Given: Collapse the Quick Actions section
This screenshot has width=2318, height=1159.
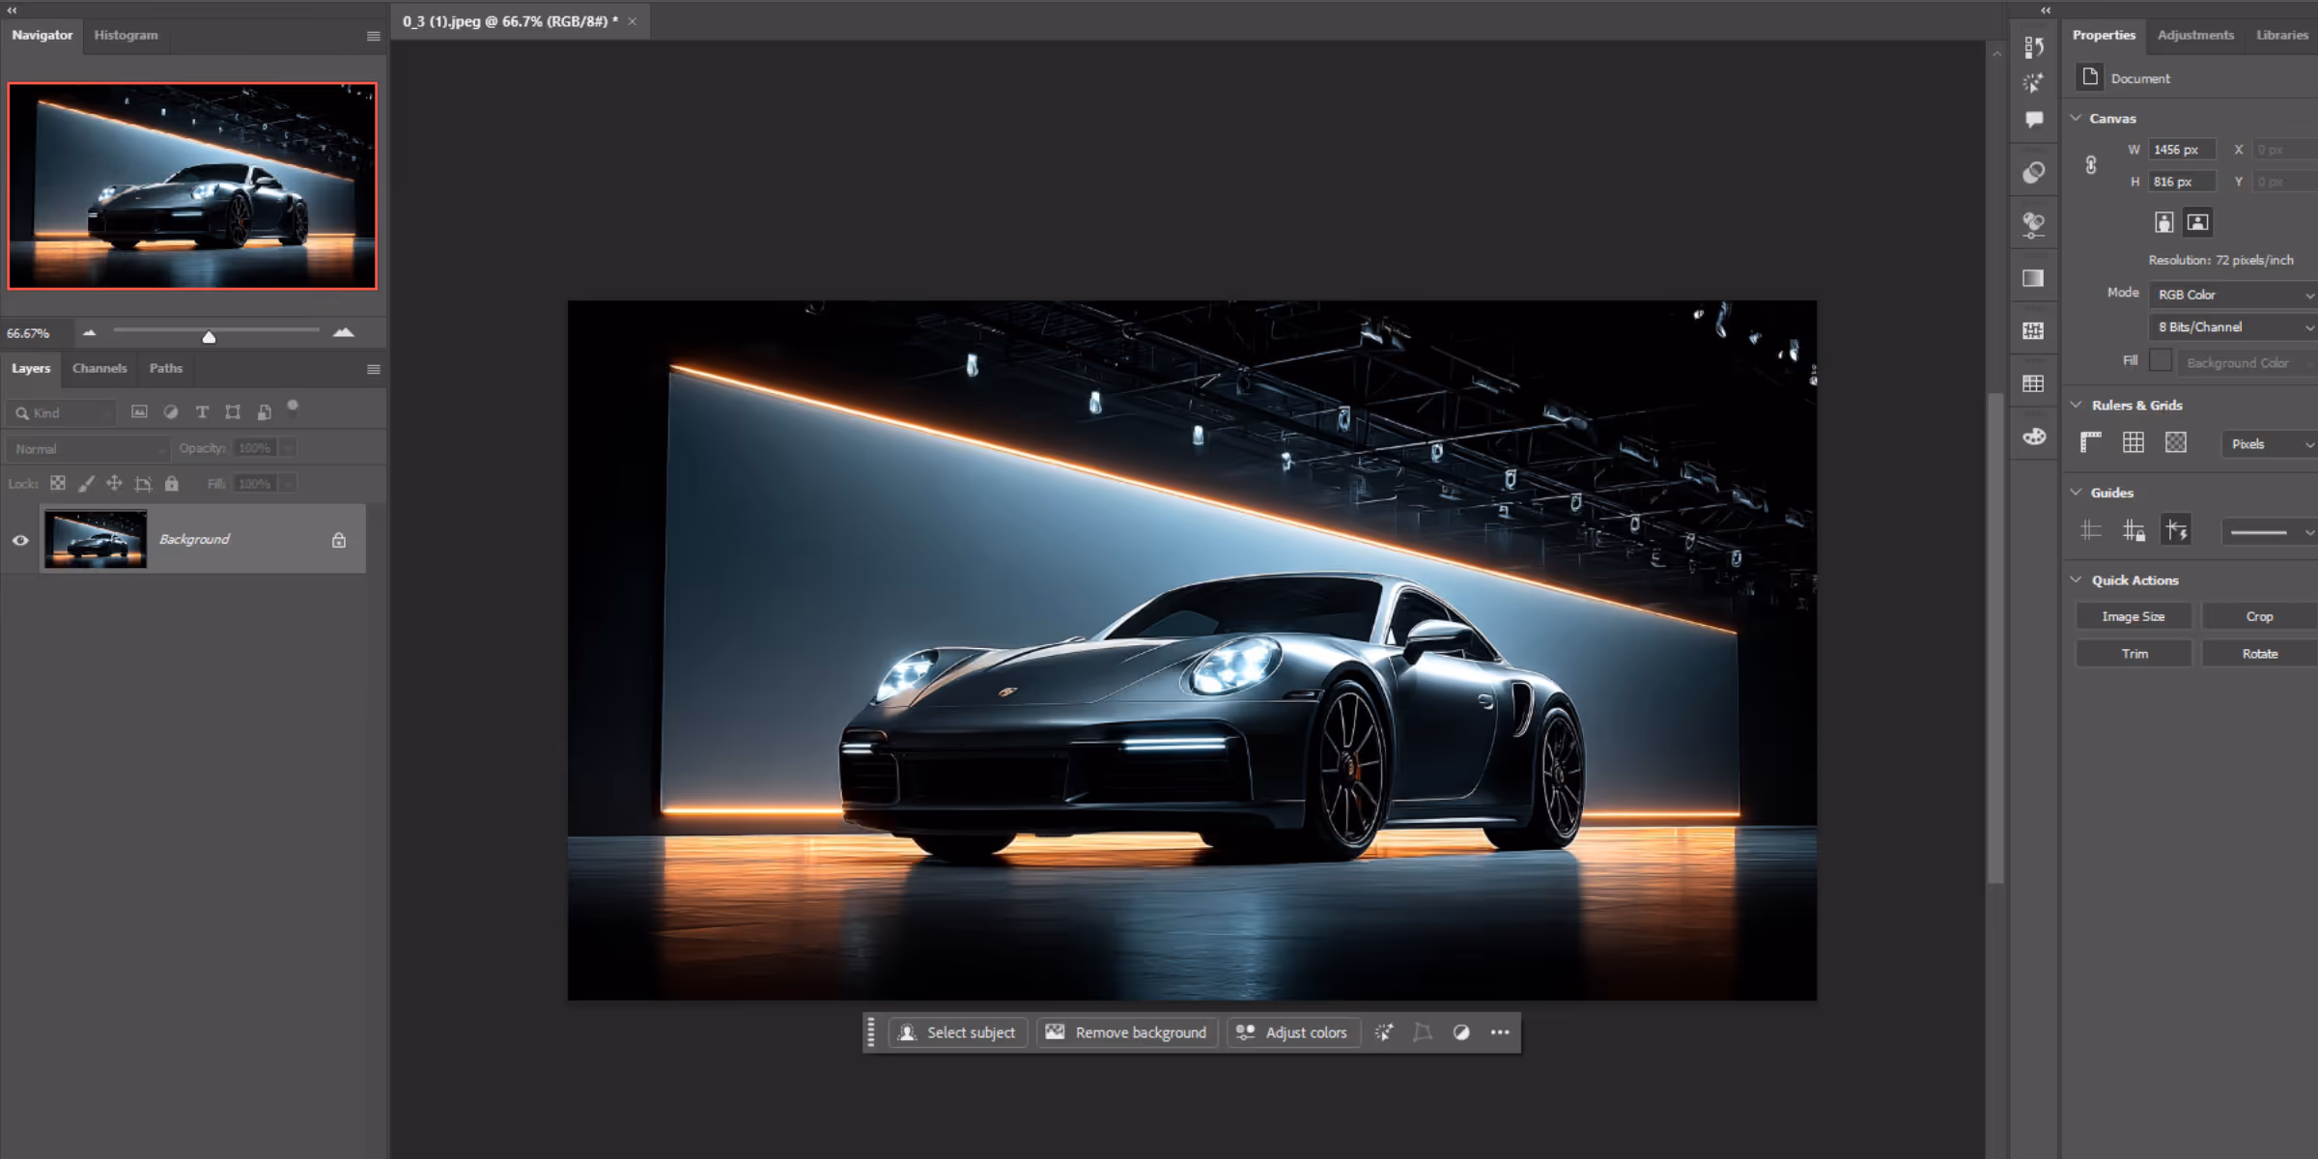Looking at the screenshot, I should point(2076,579).
